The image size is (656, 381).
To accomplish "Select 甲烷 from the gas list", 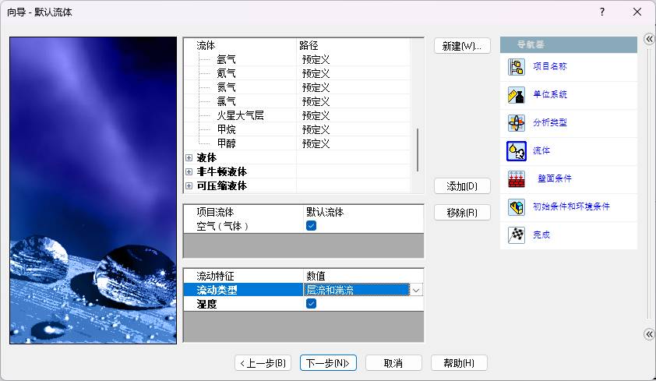I will click(x=226, y=129).
